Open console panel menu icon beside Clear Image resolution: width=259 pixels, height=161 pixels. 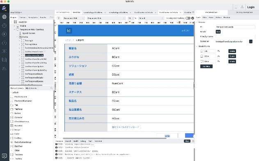pyautogui.click(x=193, y=141)
